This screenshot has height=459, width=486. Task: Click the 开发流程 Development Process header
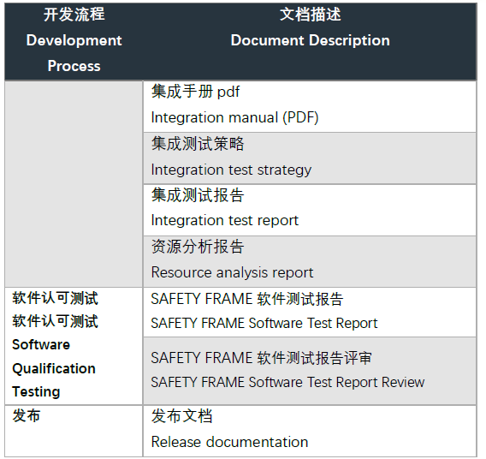point(74,41)
